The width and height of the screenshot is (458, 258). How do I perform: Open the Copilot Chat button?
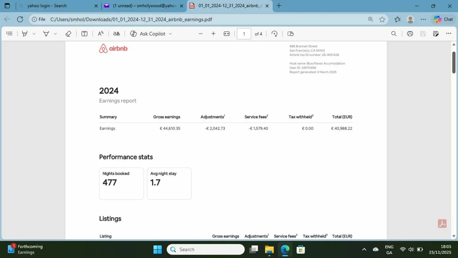pos(443,19)
